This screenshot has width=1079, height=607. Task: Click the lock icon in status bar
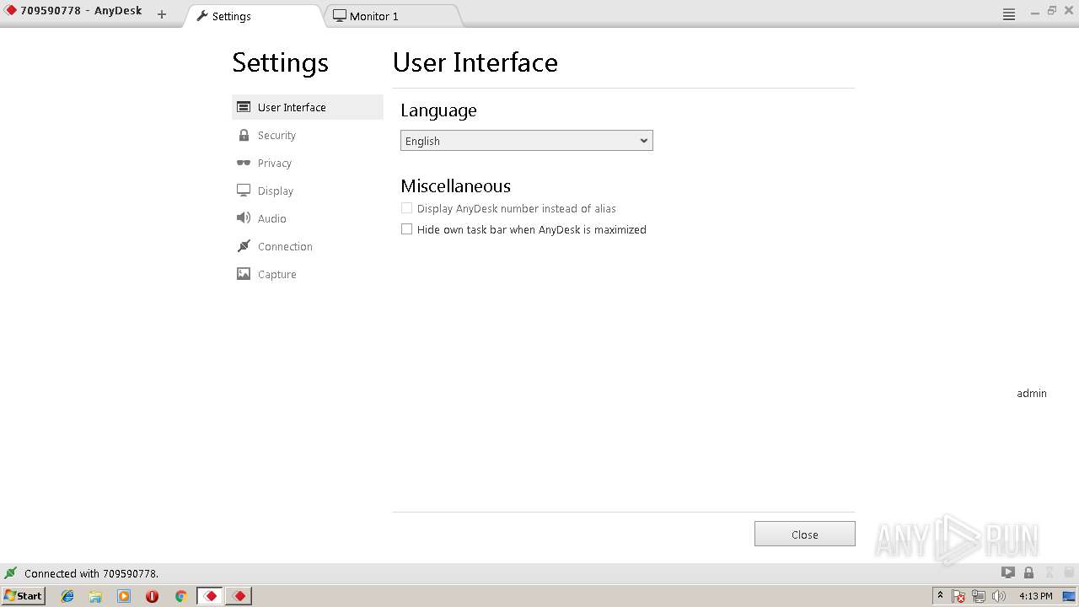[x=1028, y=572]
